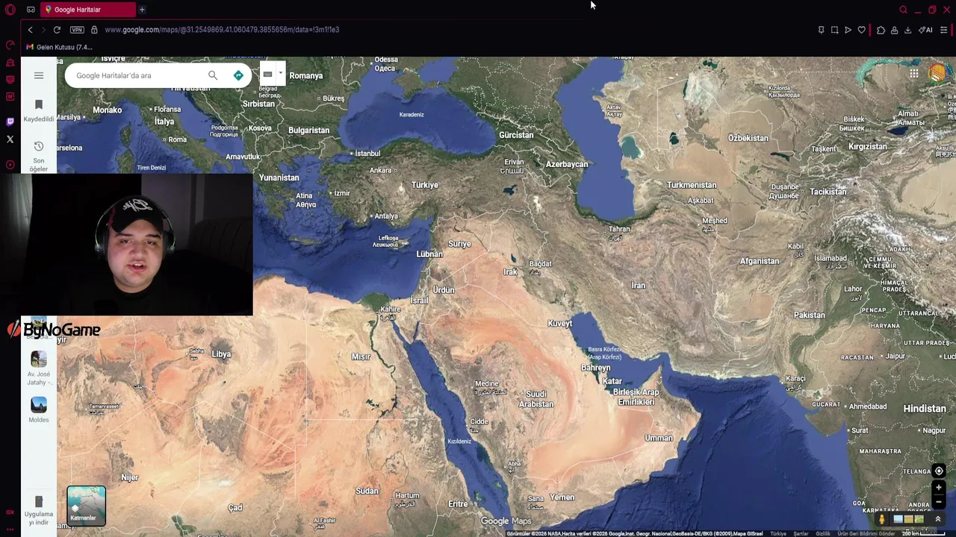Zoom in the map with plus button

coord(939,488)
